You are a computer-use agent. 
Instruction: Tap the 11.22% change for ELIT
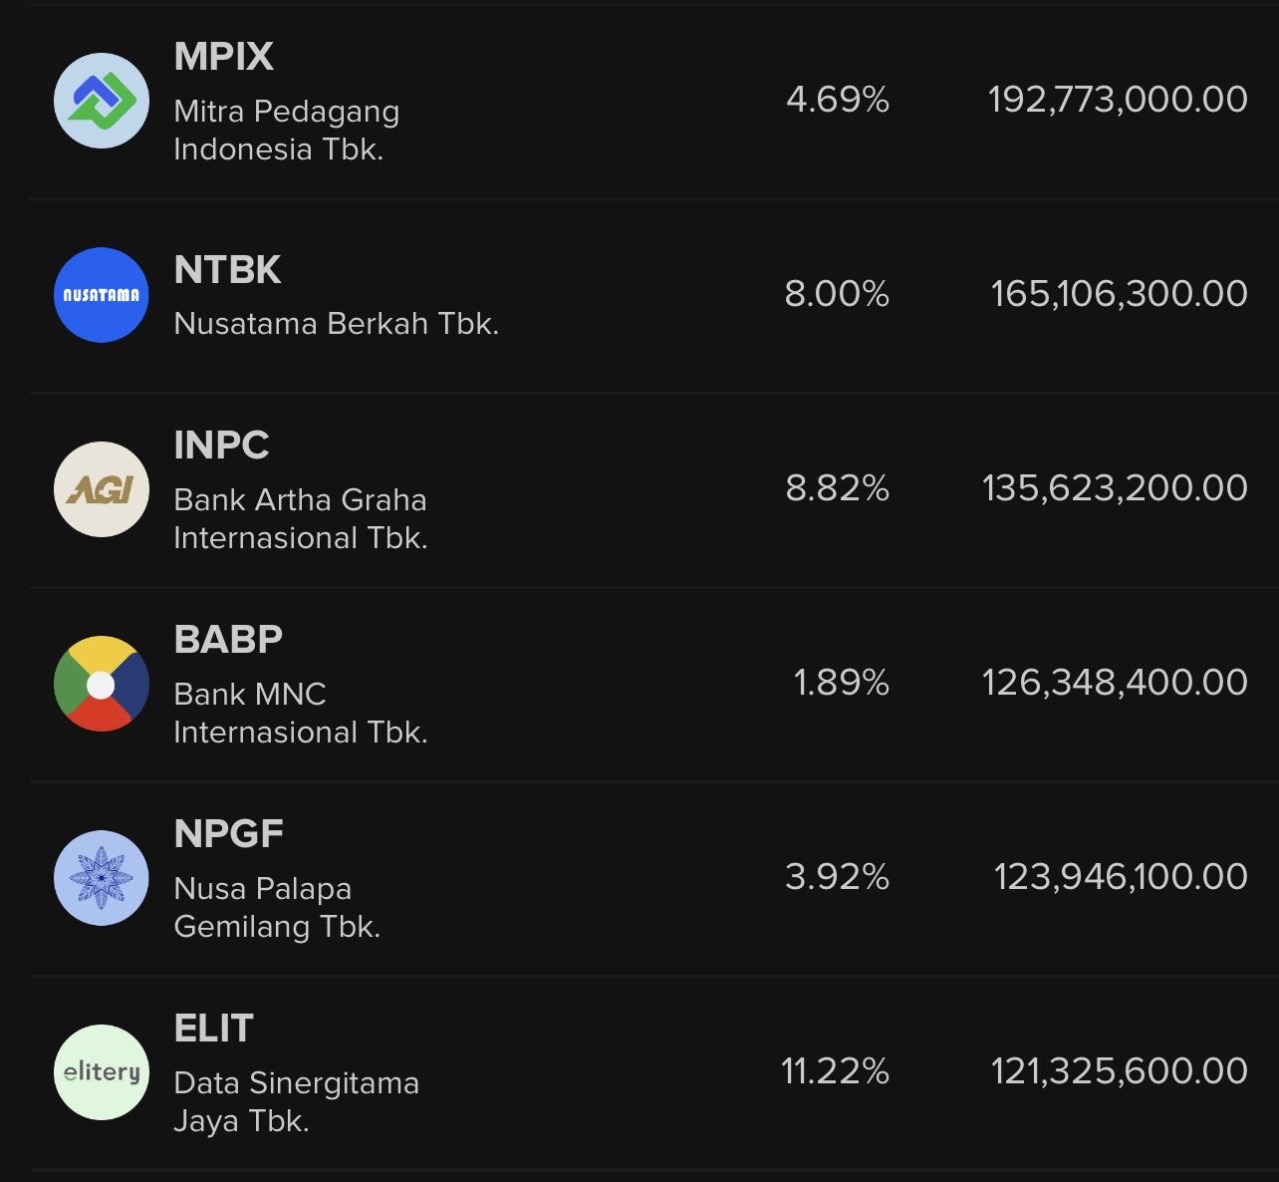pyautogui.click(x=835, y=1071)
